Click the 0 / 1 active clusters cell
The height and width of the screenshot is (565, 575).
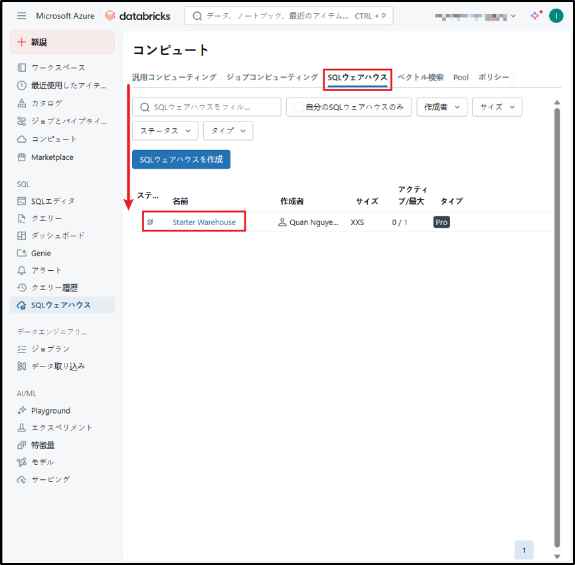tap(399, 222)
